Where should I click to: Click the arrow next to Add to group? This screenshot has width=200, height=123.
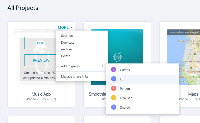[x=103, y=66]
